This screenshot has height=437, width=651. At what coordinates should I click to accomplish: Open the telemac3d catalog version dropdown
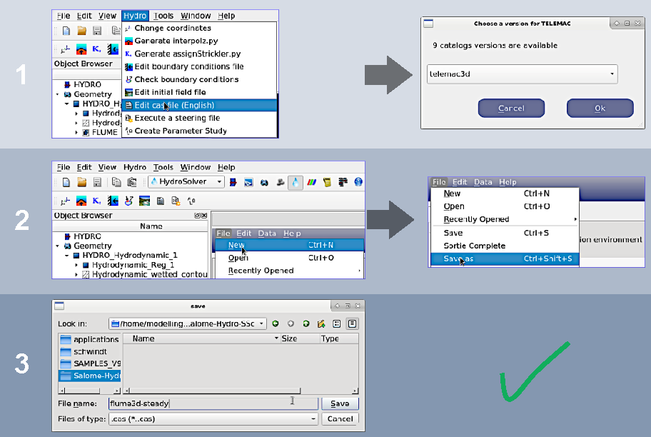(x=610, y=74)
